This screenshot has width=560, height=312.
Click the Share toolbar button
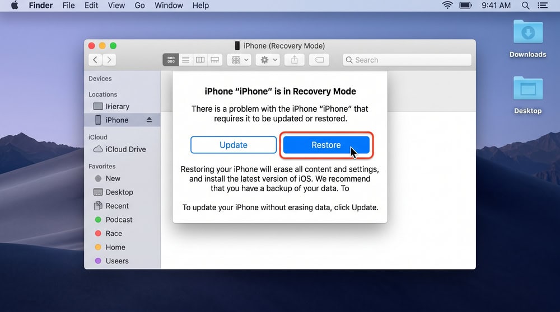click(295, 60)
